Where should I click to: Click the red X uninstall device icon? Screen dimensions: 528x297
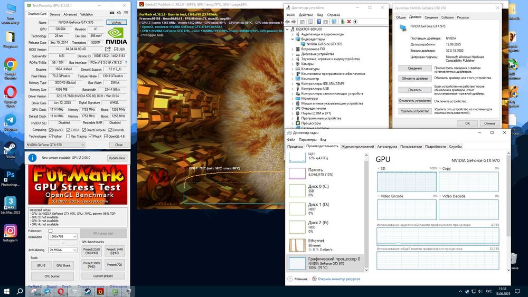coord(349,22)
